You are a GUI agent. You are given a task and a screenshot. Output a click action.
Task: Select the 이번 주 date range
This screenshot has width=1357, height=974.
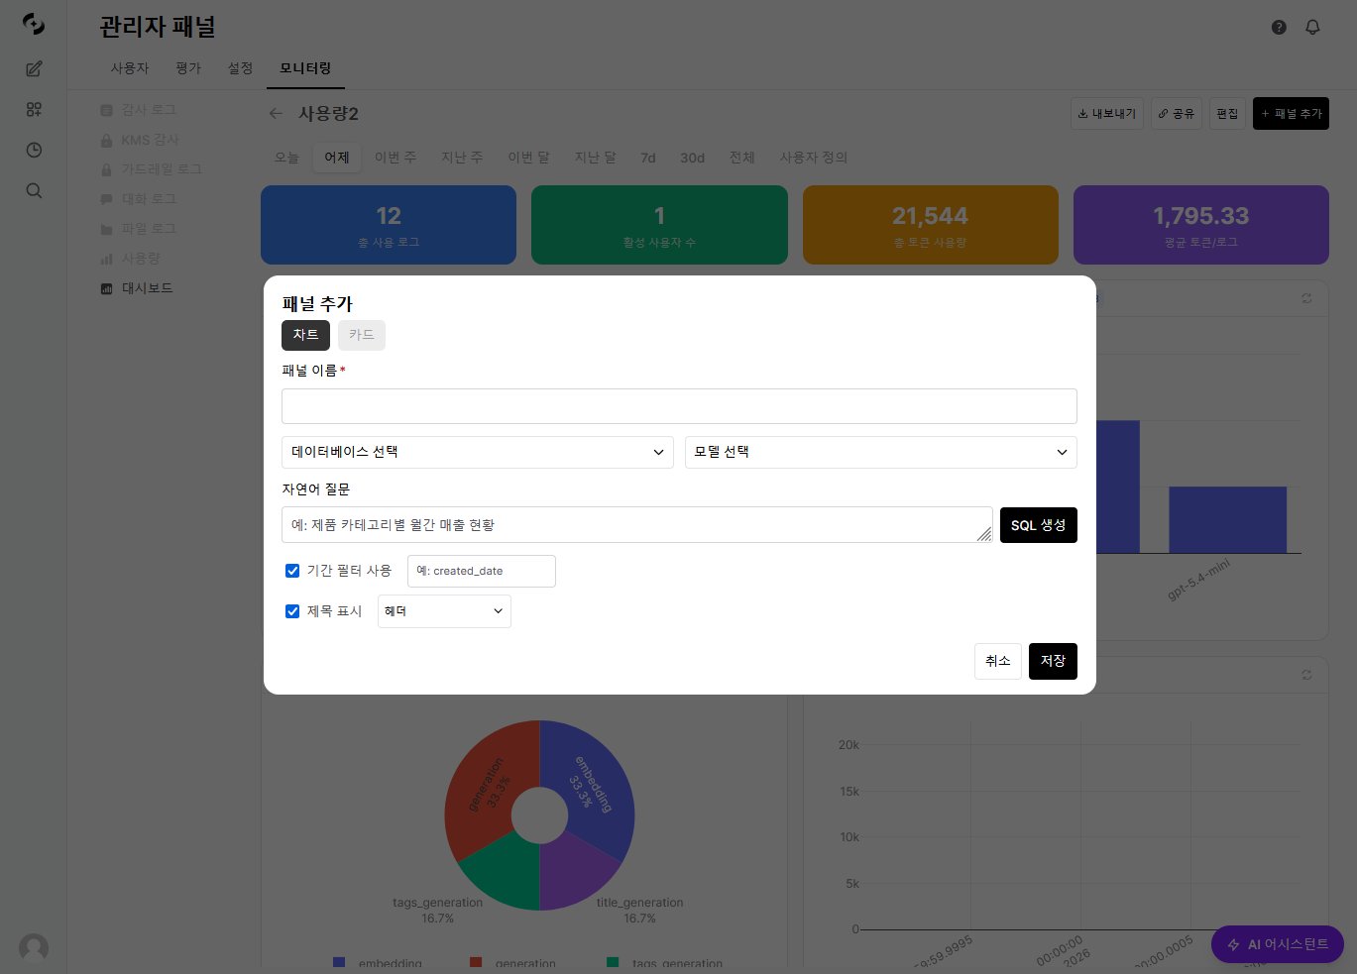[396, 158]
